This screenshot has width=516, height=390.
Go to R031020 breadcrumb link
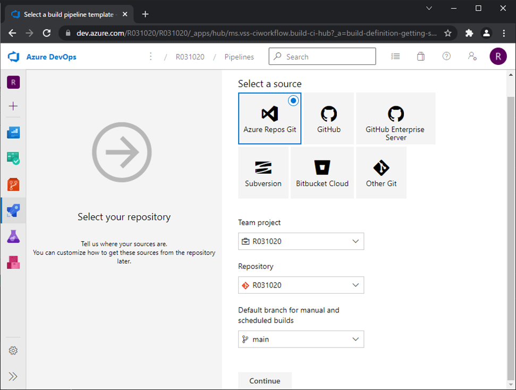(190, 57)
